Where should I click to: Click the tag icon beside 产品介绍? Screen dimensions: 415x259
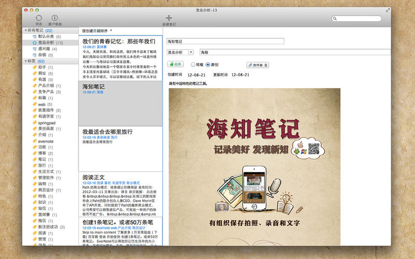point(34,85)
